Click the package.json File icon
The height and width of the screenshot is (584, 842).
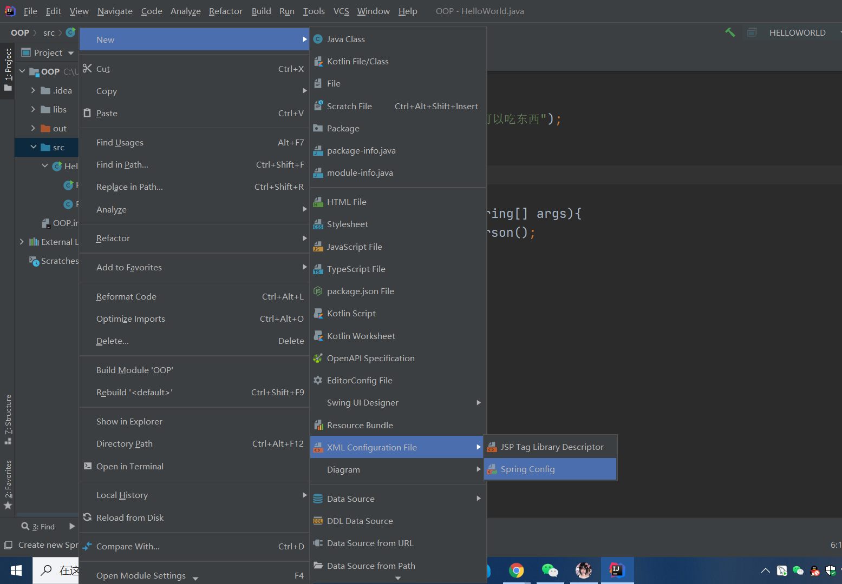pos(318,291)
